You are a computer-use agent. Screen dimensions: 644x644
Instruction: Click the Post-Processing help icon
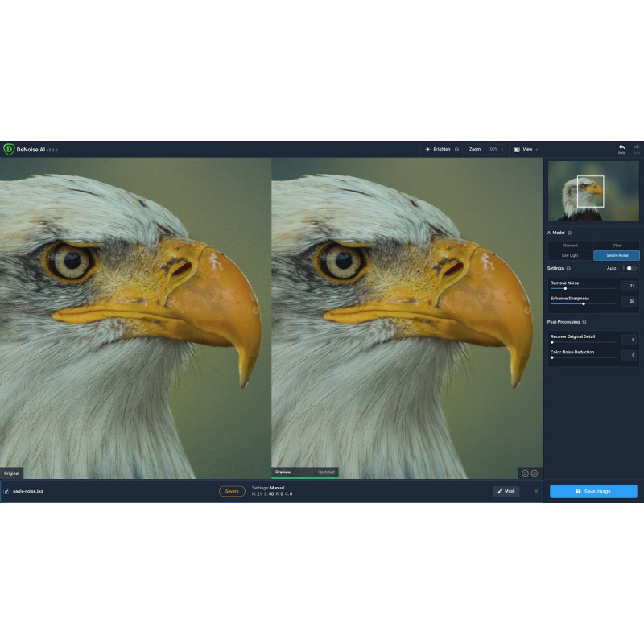(584, 322)
